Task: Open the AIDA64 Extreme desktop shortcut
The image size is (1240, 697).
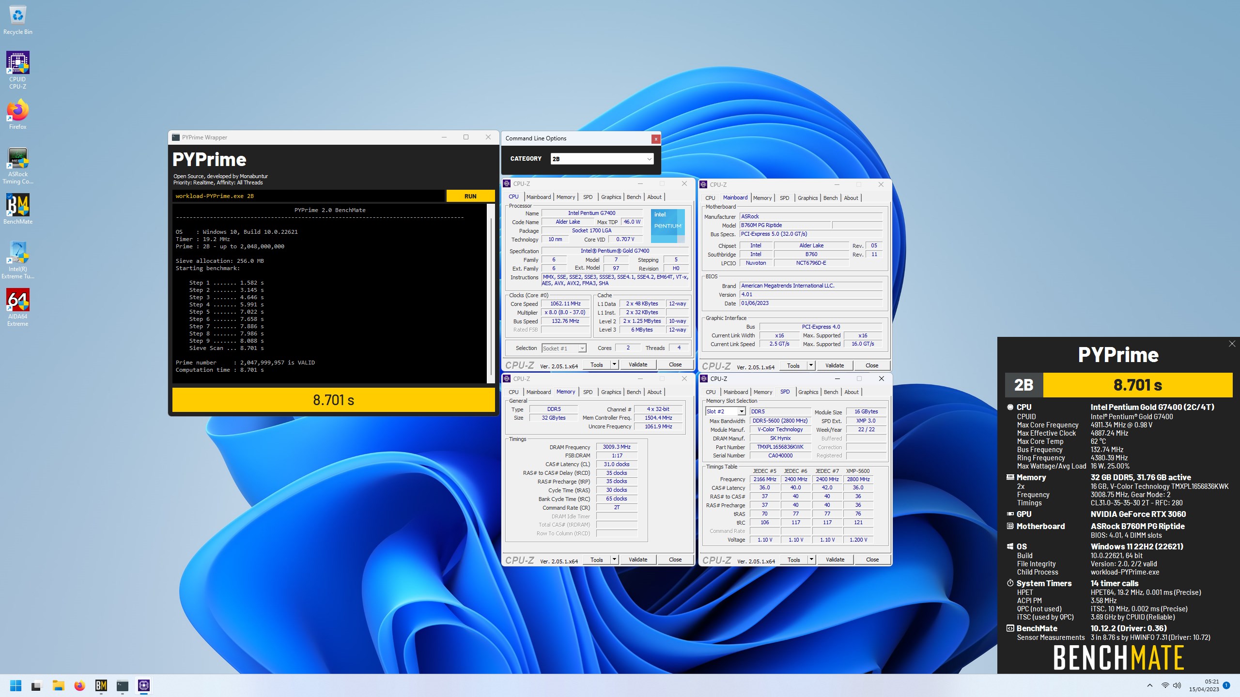Action: (17, 307)
